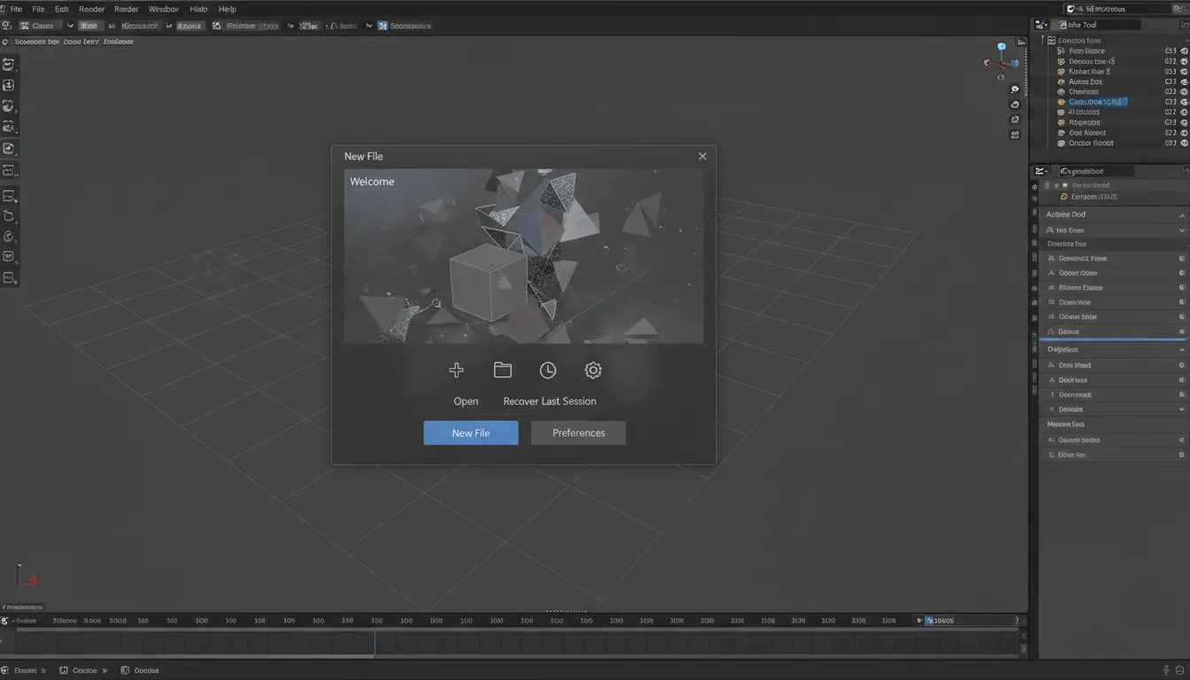Toggle visibility of the topmost Outliner item
Screen dimensions: 1190x680
tap(1185, 50)
